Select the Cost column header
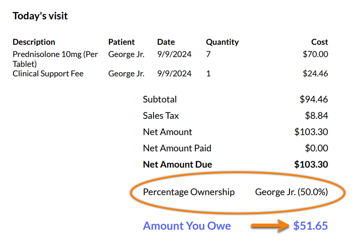 point(319,42)
